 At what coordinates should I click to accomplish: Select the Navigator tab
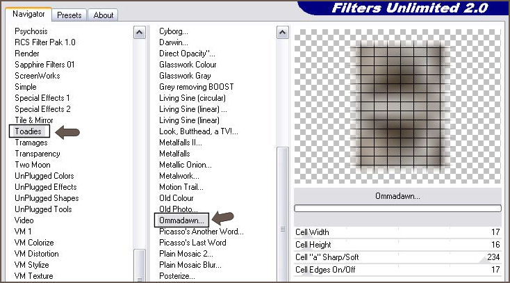pos(29,14)
